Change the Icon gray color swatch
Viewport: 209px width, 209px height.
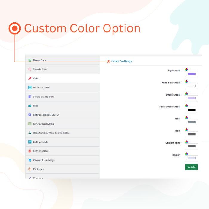coord(191,122)
